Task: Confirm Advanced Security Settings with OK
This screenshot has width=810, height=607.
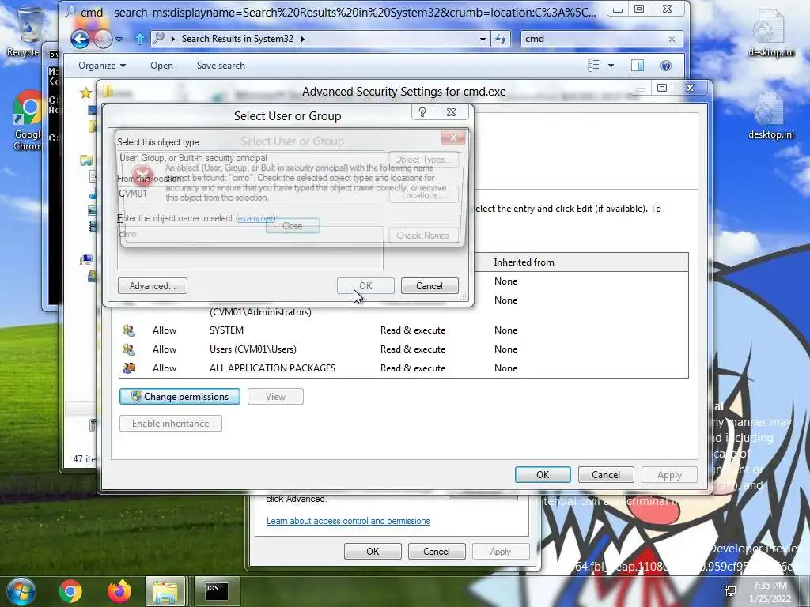Action: tap(543, 475)
